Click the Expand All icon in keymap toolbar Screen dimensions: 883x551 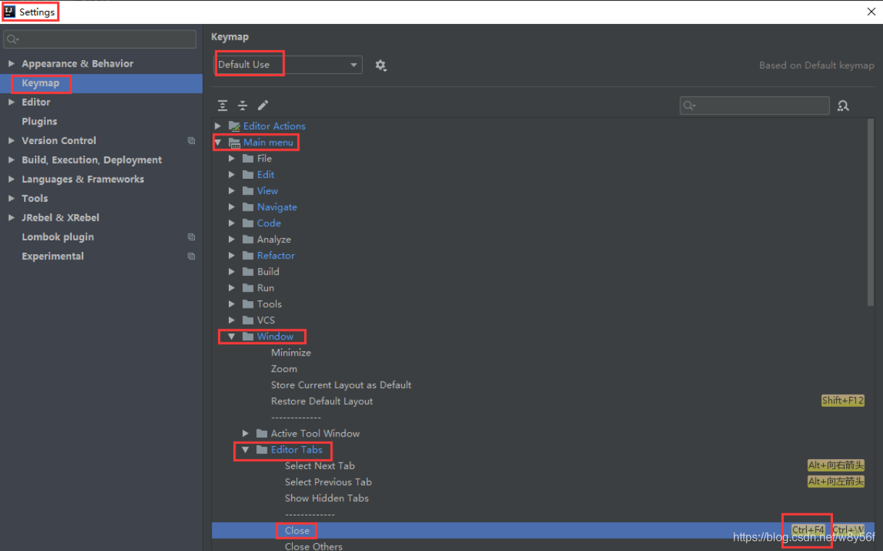[x=222, y=106]
